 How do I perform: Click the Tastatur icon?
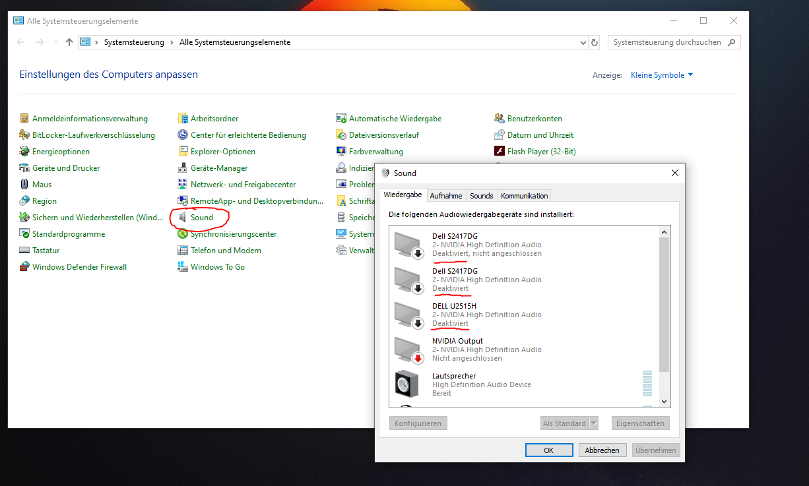coord(25,251)
